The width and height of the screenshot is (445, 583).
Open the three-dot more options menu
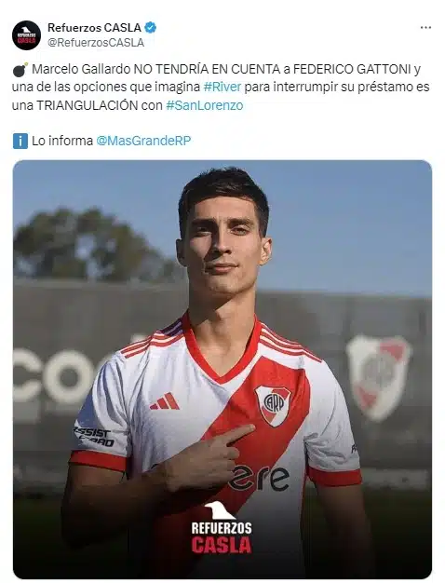425,28
